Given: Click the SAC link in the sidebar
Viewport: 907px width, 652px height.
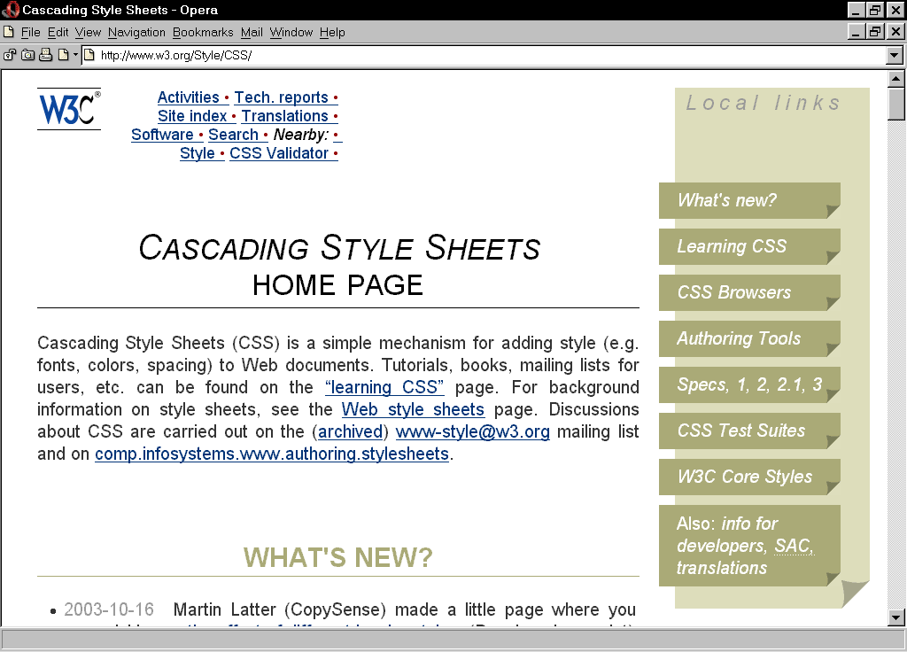Looking at the screenshot, I should coord(793,546).
